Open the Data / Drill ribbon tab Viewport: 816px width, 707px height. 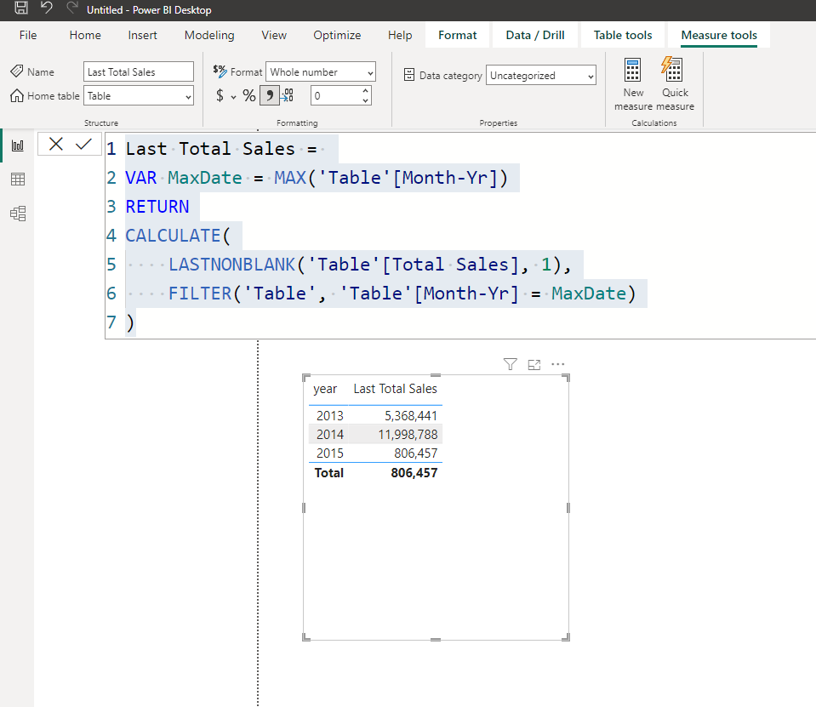coord(535,35)
